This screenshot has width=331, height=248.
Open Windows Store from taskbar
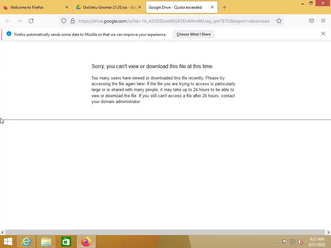(x=66, y=242)
